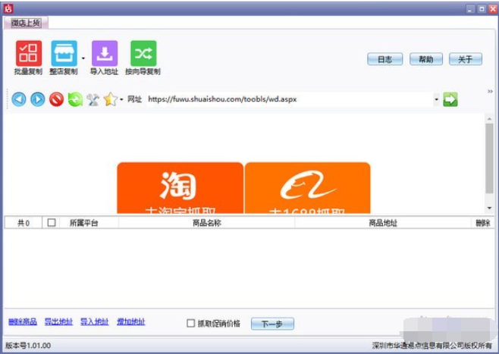The image size is (499, 354).
Task: Click the 所属平台 column header
Action: 83,223
